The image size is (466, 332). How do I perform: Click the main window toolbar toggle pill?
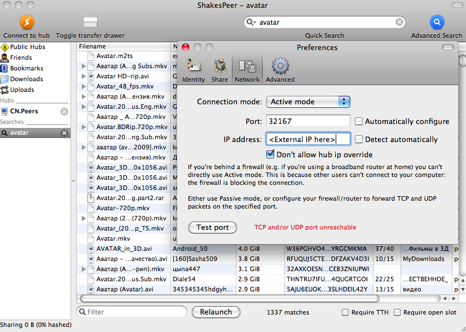coord(459,5)
